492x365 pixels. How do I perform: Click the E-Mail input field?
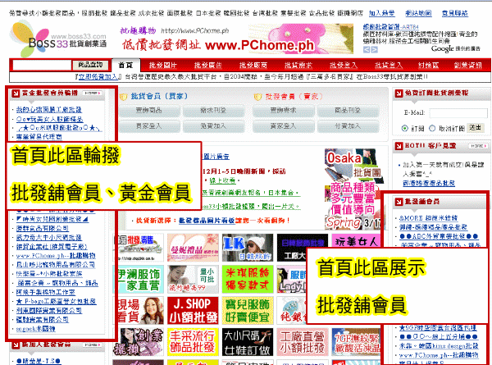click(x=458, y=113)
